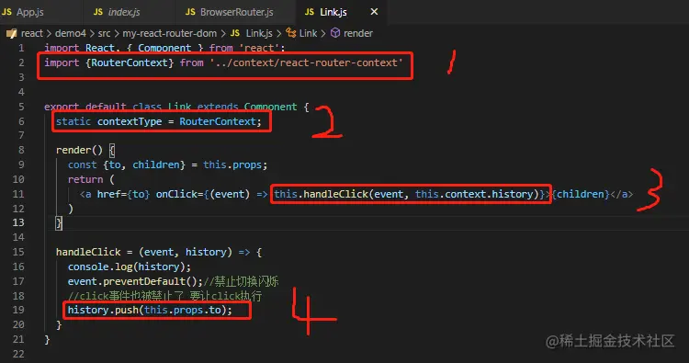Screen dimensions: 689x363
Task: Click line number 19 in the gutter
Action: pos(18,310)
